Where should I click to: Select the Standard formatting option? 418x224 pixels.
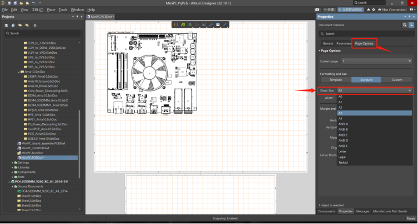point(366,80)
